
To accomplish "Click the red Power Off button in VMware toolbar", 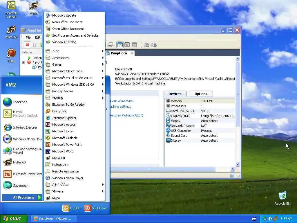I will coord(27,45).
